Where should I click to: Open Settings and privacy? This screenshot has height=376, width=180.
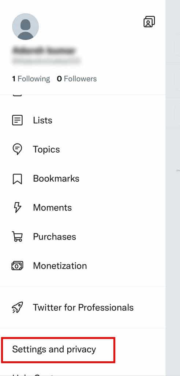(54, 350)
